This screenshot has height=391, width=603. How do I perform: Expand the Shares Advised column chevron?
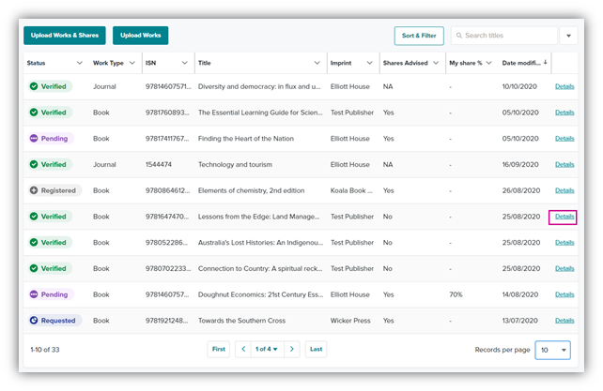point(436,63)
